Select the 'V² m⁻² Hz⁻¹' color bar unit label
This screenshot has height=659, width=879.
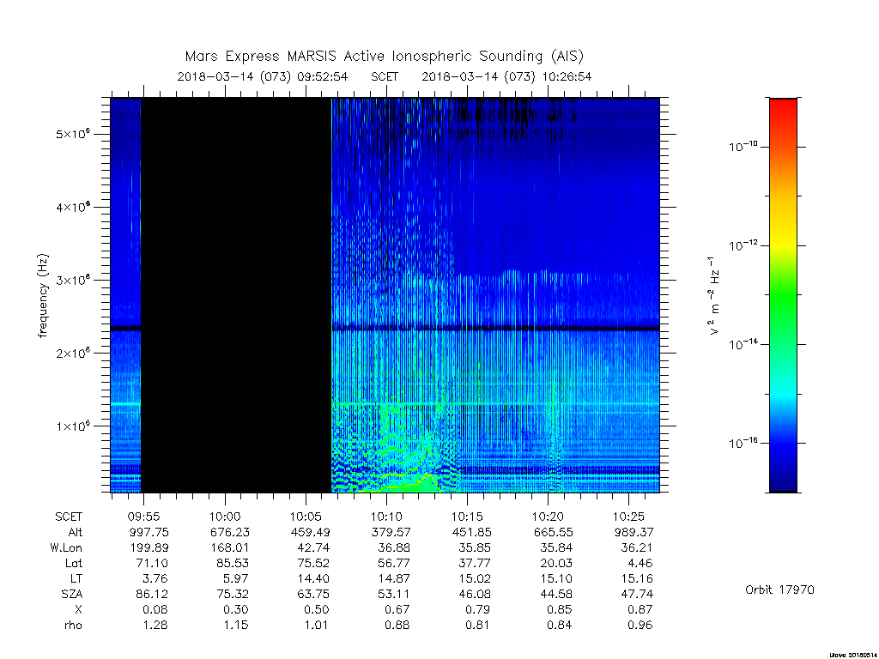(x=712, y=295)
